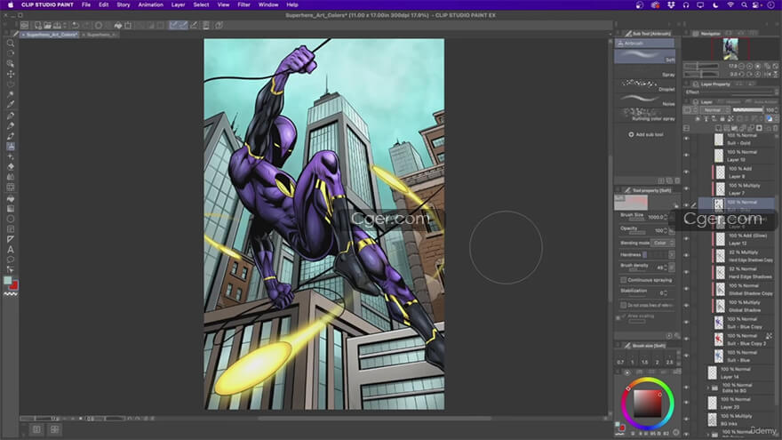Open the Blending mode Color dropdown

[x=662, y=243]
